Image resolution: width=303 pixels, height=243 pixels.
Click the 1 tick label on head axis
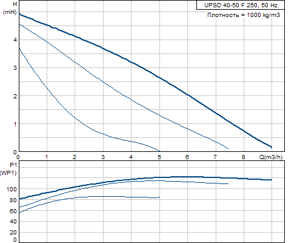click(x=15, y=124)
